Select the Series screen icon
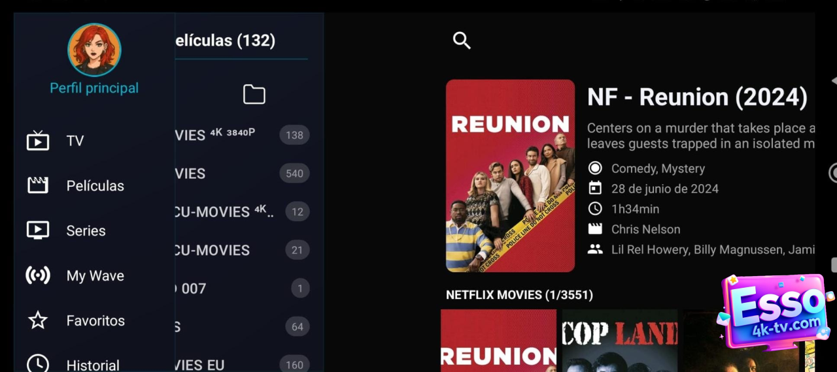The width and height of the screenshot is (837, 372). (x=38, y=230)
